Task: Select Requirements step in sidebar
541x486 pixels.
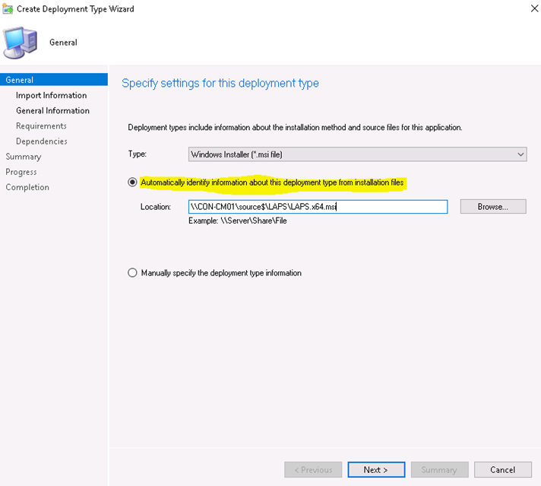Action: click(41, 126)
